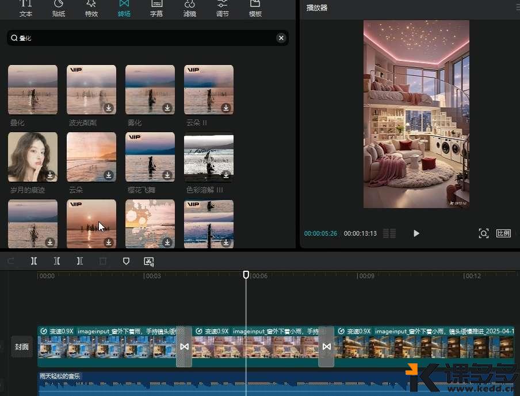The image size is (520, 396).
Task: Switch to the 特效 effects tab
Action: (x=91, y=9)
